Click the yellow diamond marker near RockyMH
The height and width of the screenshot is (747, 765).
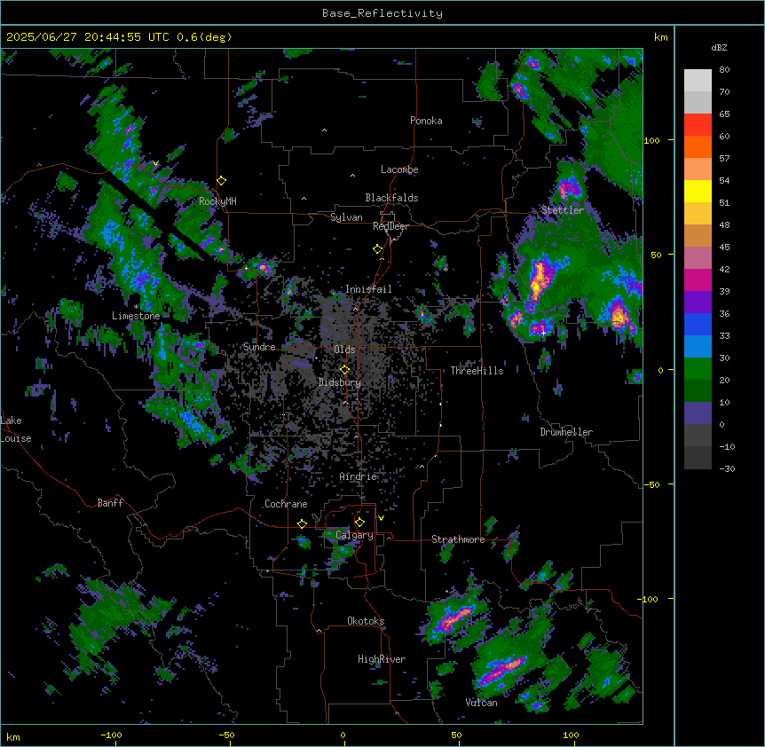click(x=221, y=181)
